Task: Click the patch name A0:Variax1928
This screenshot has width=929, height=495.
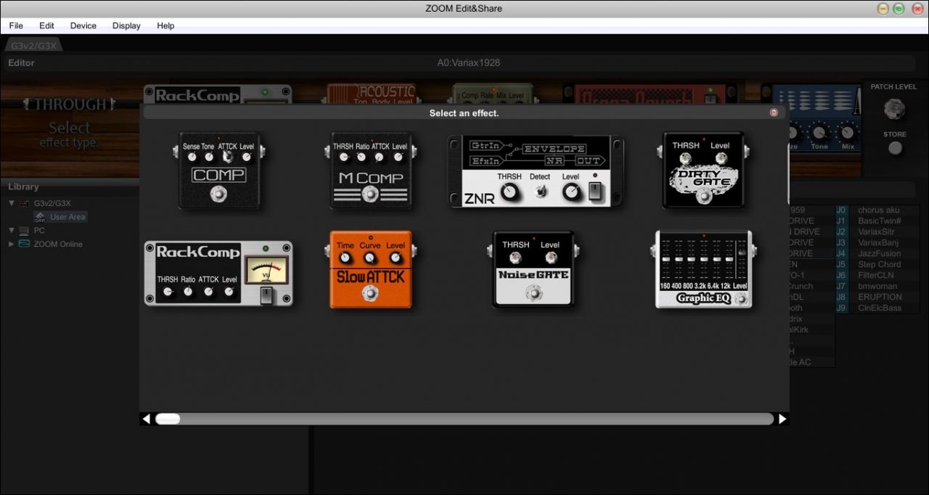Action: pyautogui.click(x=468, y=63)
